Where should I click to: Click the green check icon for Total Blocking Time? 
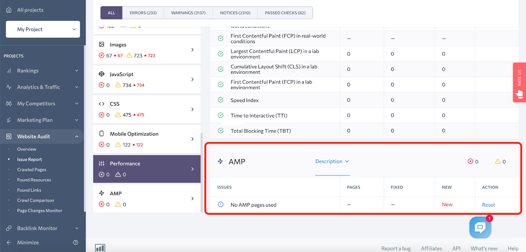click(221, 131)
